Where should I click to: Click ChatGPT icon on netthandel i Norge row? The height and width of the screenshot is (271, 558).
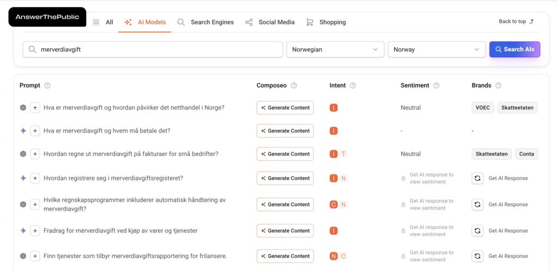[23, 108]
